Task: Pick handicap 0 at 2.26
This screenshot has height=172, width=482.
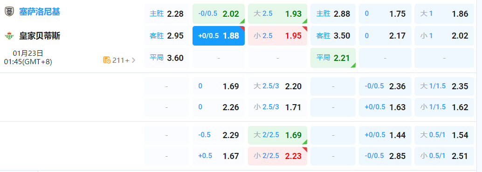Action: point(219,107)
